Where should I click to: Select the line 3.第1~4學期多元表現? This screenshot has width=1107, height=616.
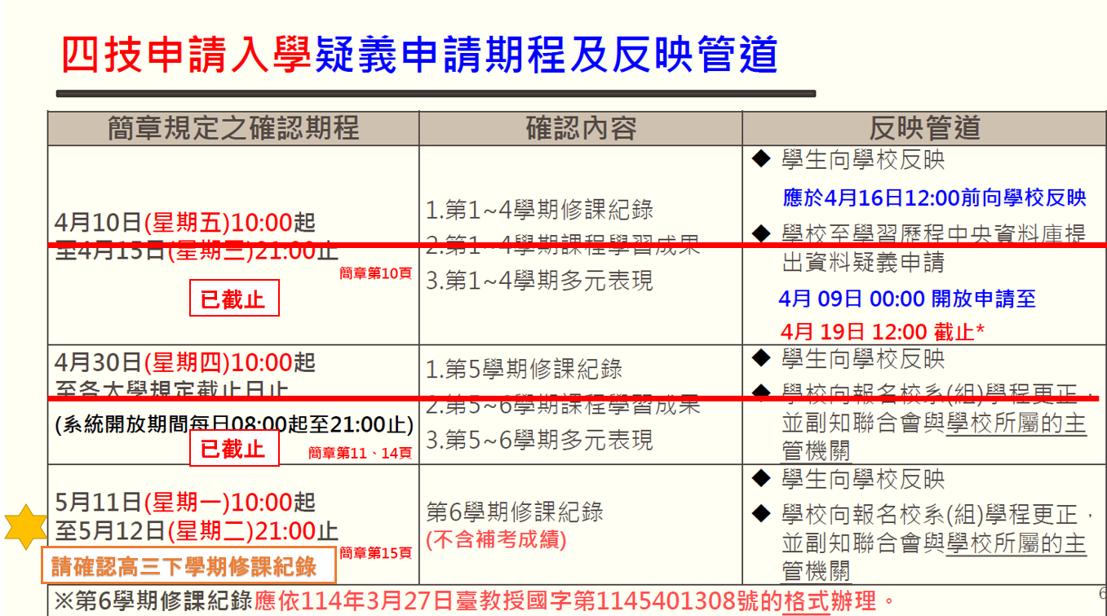click(x=539, y=281)
